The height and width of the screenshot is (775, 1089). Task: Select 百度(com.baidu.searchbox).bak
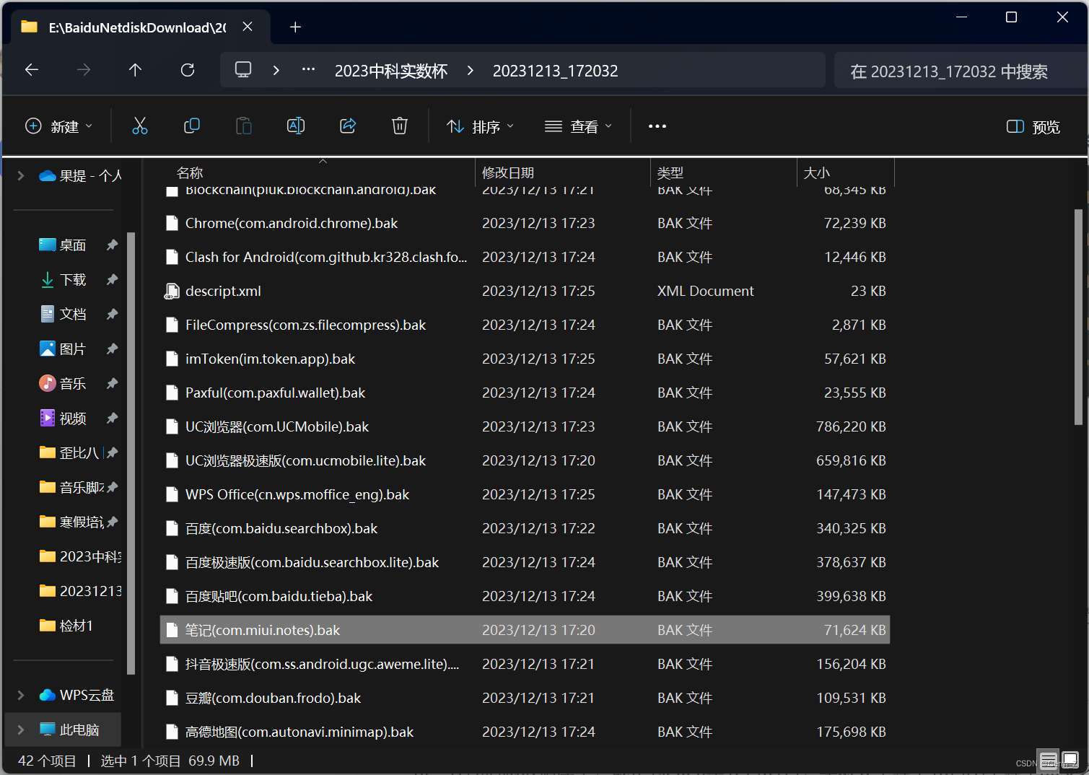pos(525,529)
